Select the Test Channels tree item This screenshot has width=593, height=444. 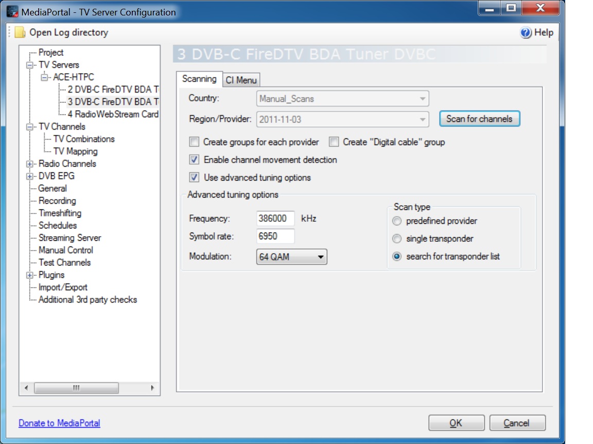coord(65,262)
